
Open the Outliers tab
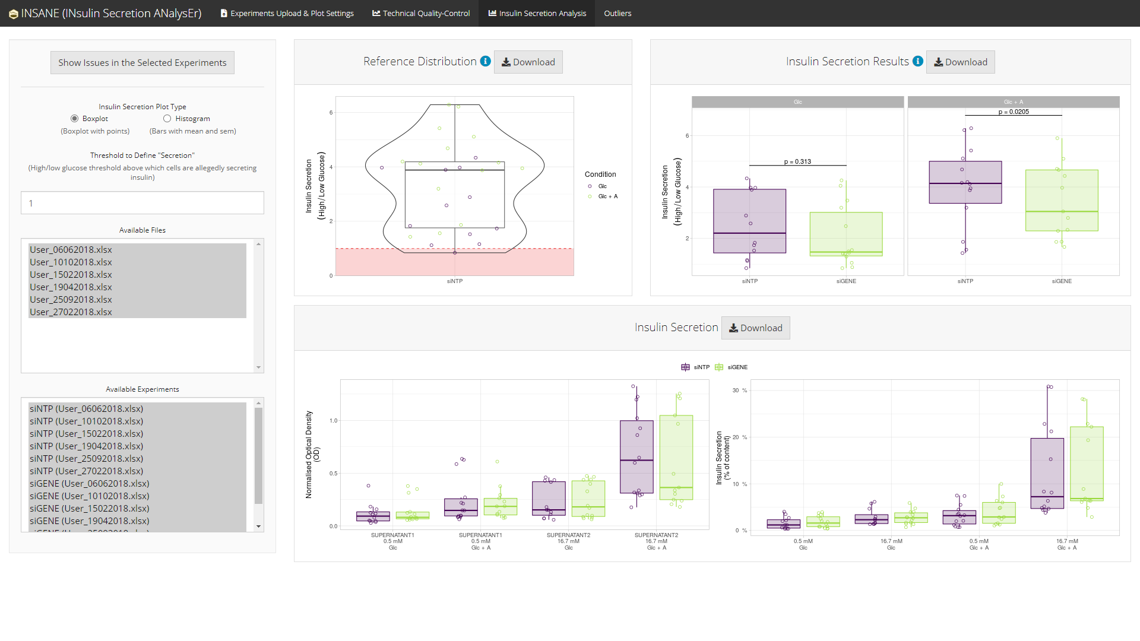click(617, 13)
